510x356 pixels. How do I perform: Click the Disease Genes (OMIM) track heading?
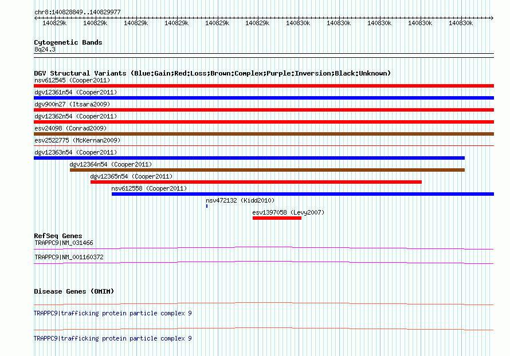click(74, 291)
